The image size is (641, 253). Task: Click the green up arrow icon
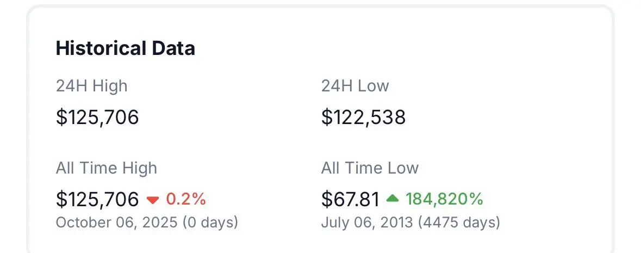tap(393, 200)
